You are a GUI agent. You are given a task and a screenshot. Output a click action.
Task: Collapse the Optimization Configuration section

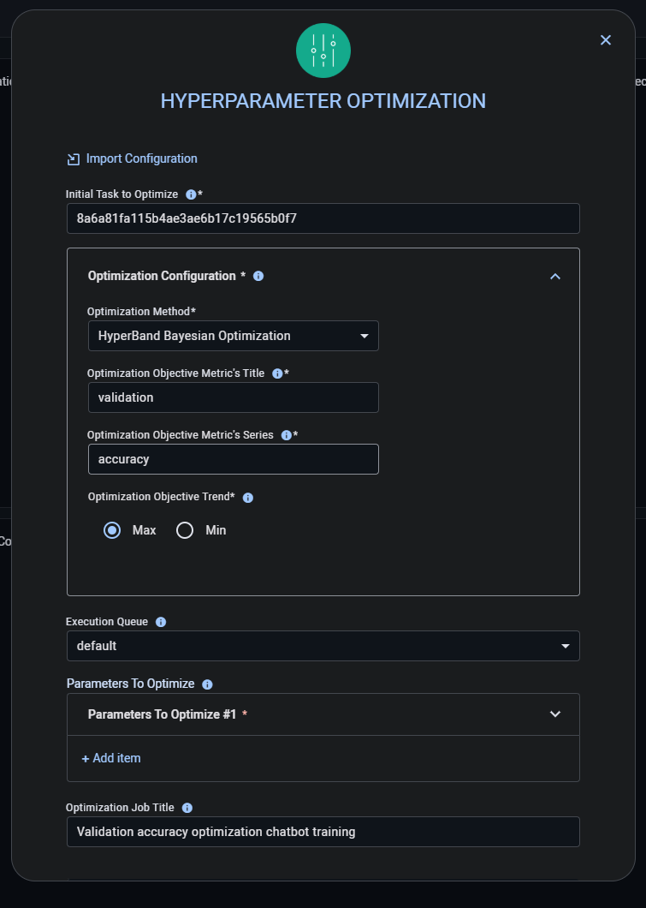click(554, 276)
